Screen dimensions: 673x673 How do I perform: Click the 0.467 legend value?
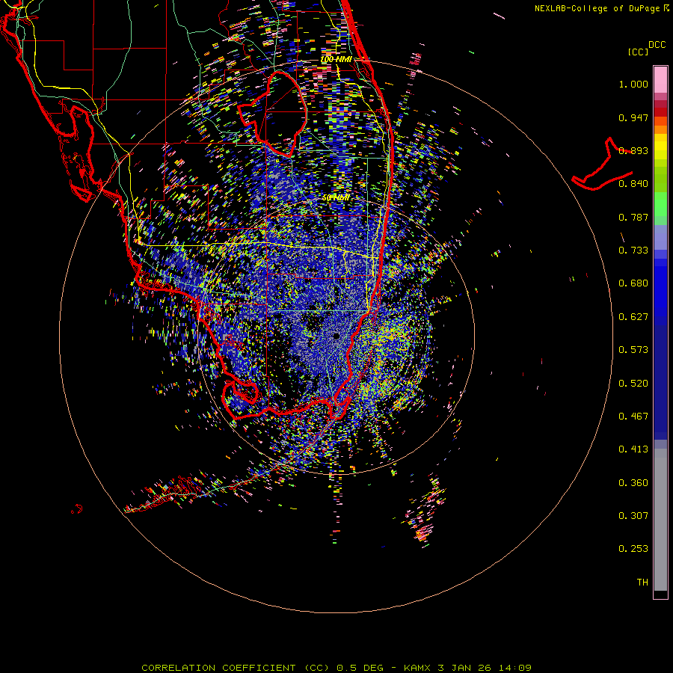633,417
